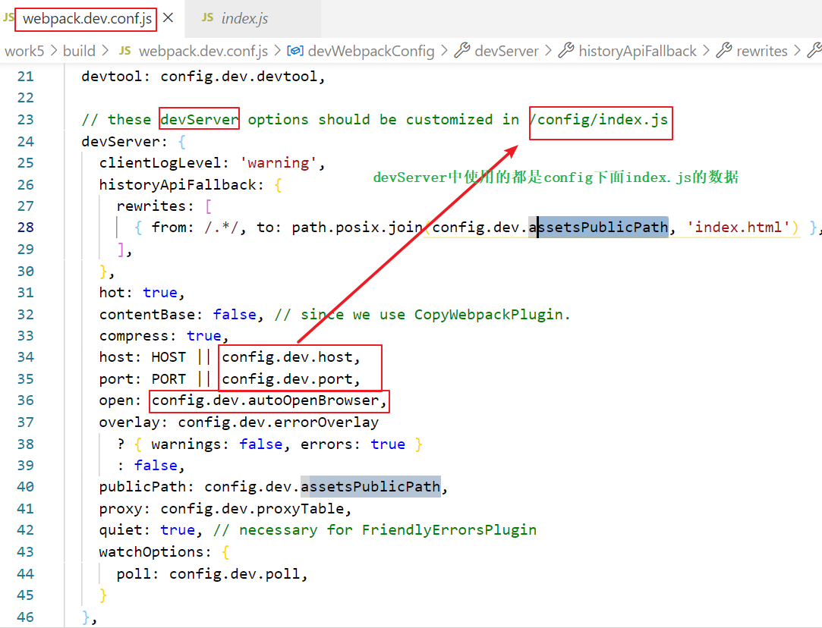Image resolution: width=822 pixels, height=628 pixels.
Task: Click the JS icon on index.js tab
Action: click(207, 18)
